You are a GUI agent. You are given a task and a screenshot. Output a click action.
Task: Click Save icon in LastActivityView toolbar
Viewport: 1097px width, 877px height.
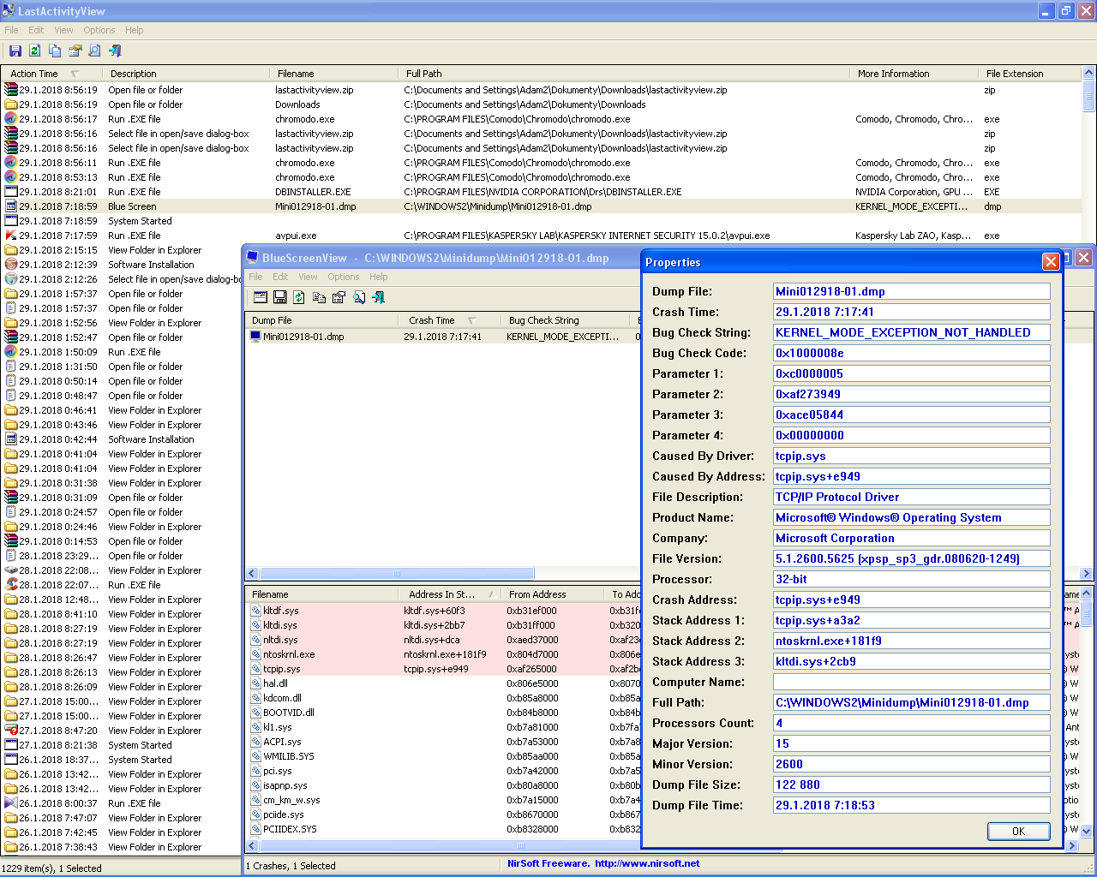[x=15, y=51]
